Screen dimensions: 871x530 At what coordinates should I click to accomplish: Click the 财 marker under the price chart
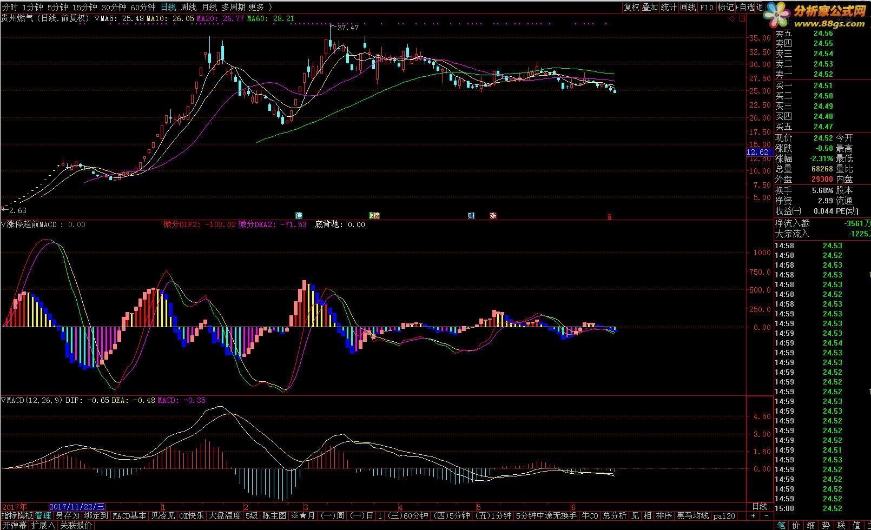(x=471, y=215)
